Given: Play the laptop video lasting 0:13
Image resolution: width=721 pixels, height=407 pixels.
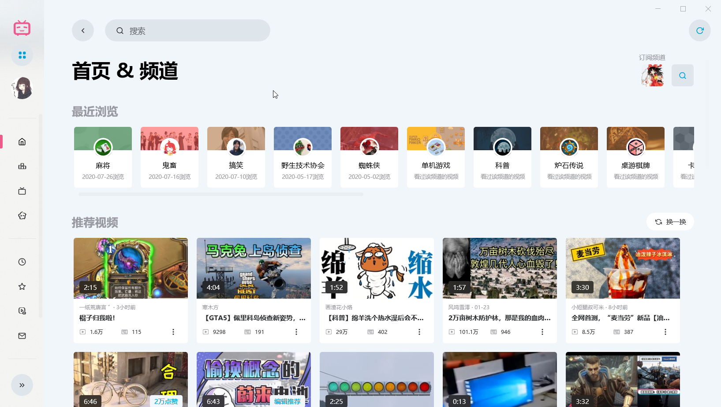Looking at the screenshot, I should click(500, 379).
